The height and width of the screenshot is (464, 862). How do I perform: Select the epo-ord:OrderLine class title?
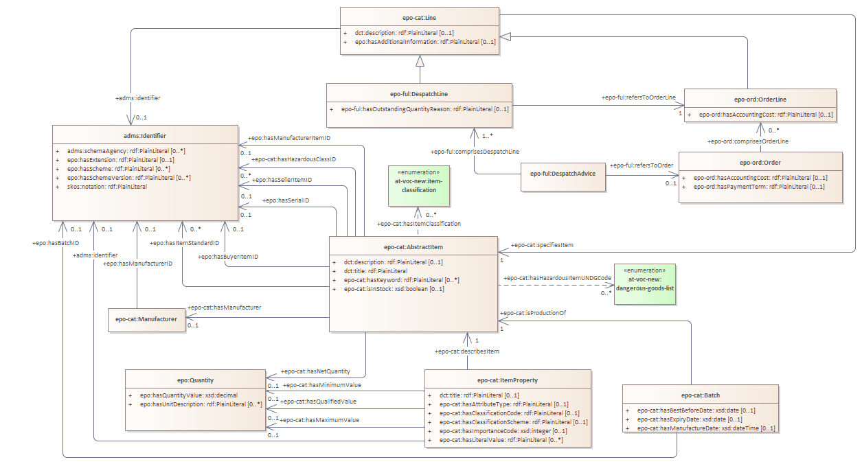[760, 98]
